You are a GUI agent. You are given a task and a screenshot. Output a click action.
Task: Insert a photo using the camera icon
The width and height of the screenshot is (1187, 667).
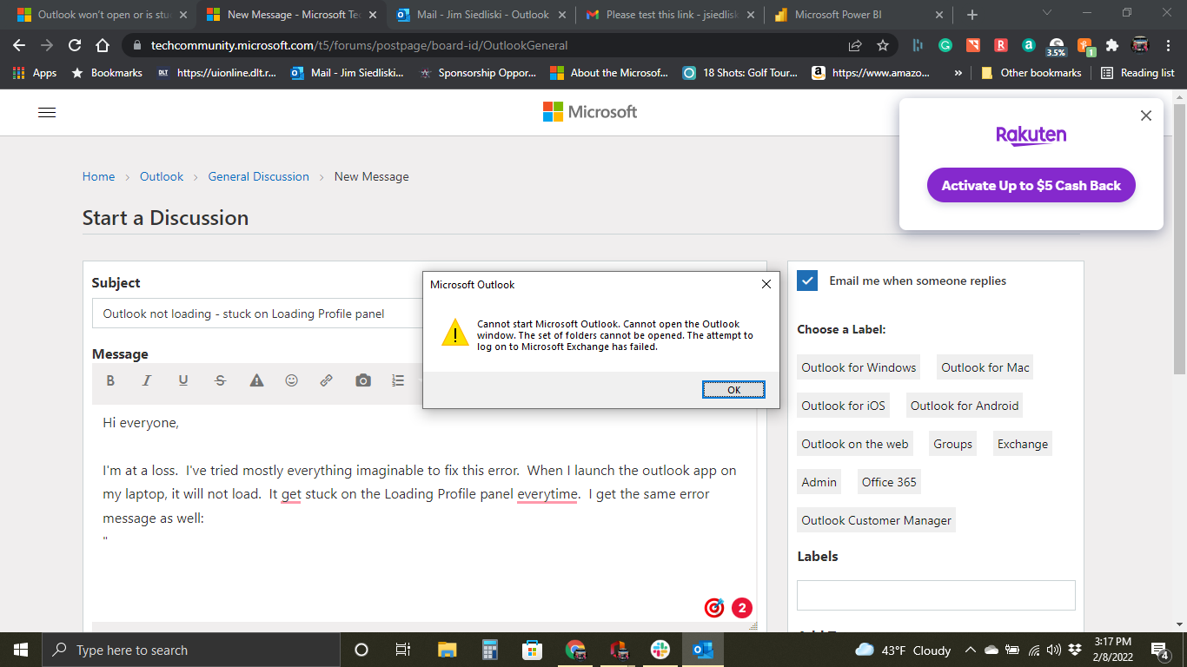(363, 380)
